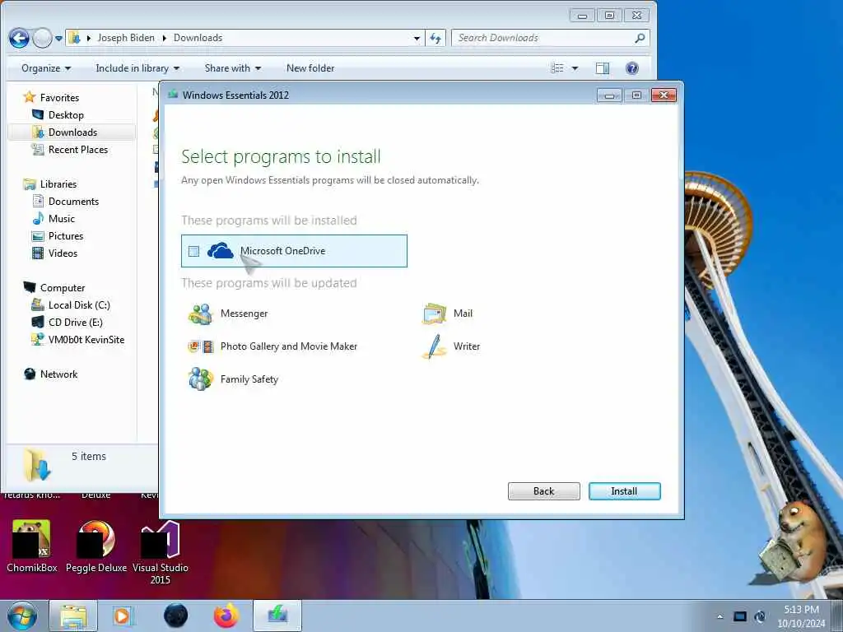Refresh the Downloads folder view
Image resolution: width=843 pixels, height=632 pixels.
435,38
